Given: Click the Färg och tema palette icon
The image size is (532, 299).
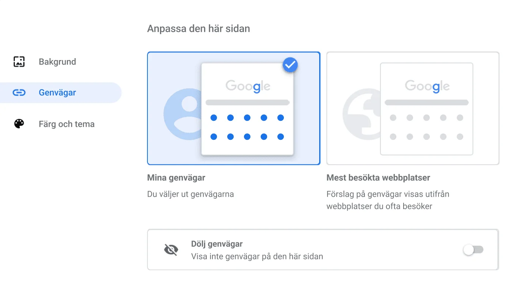Looking at the screenshot, I should point(18,123).
